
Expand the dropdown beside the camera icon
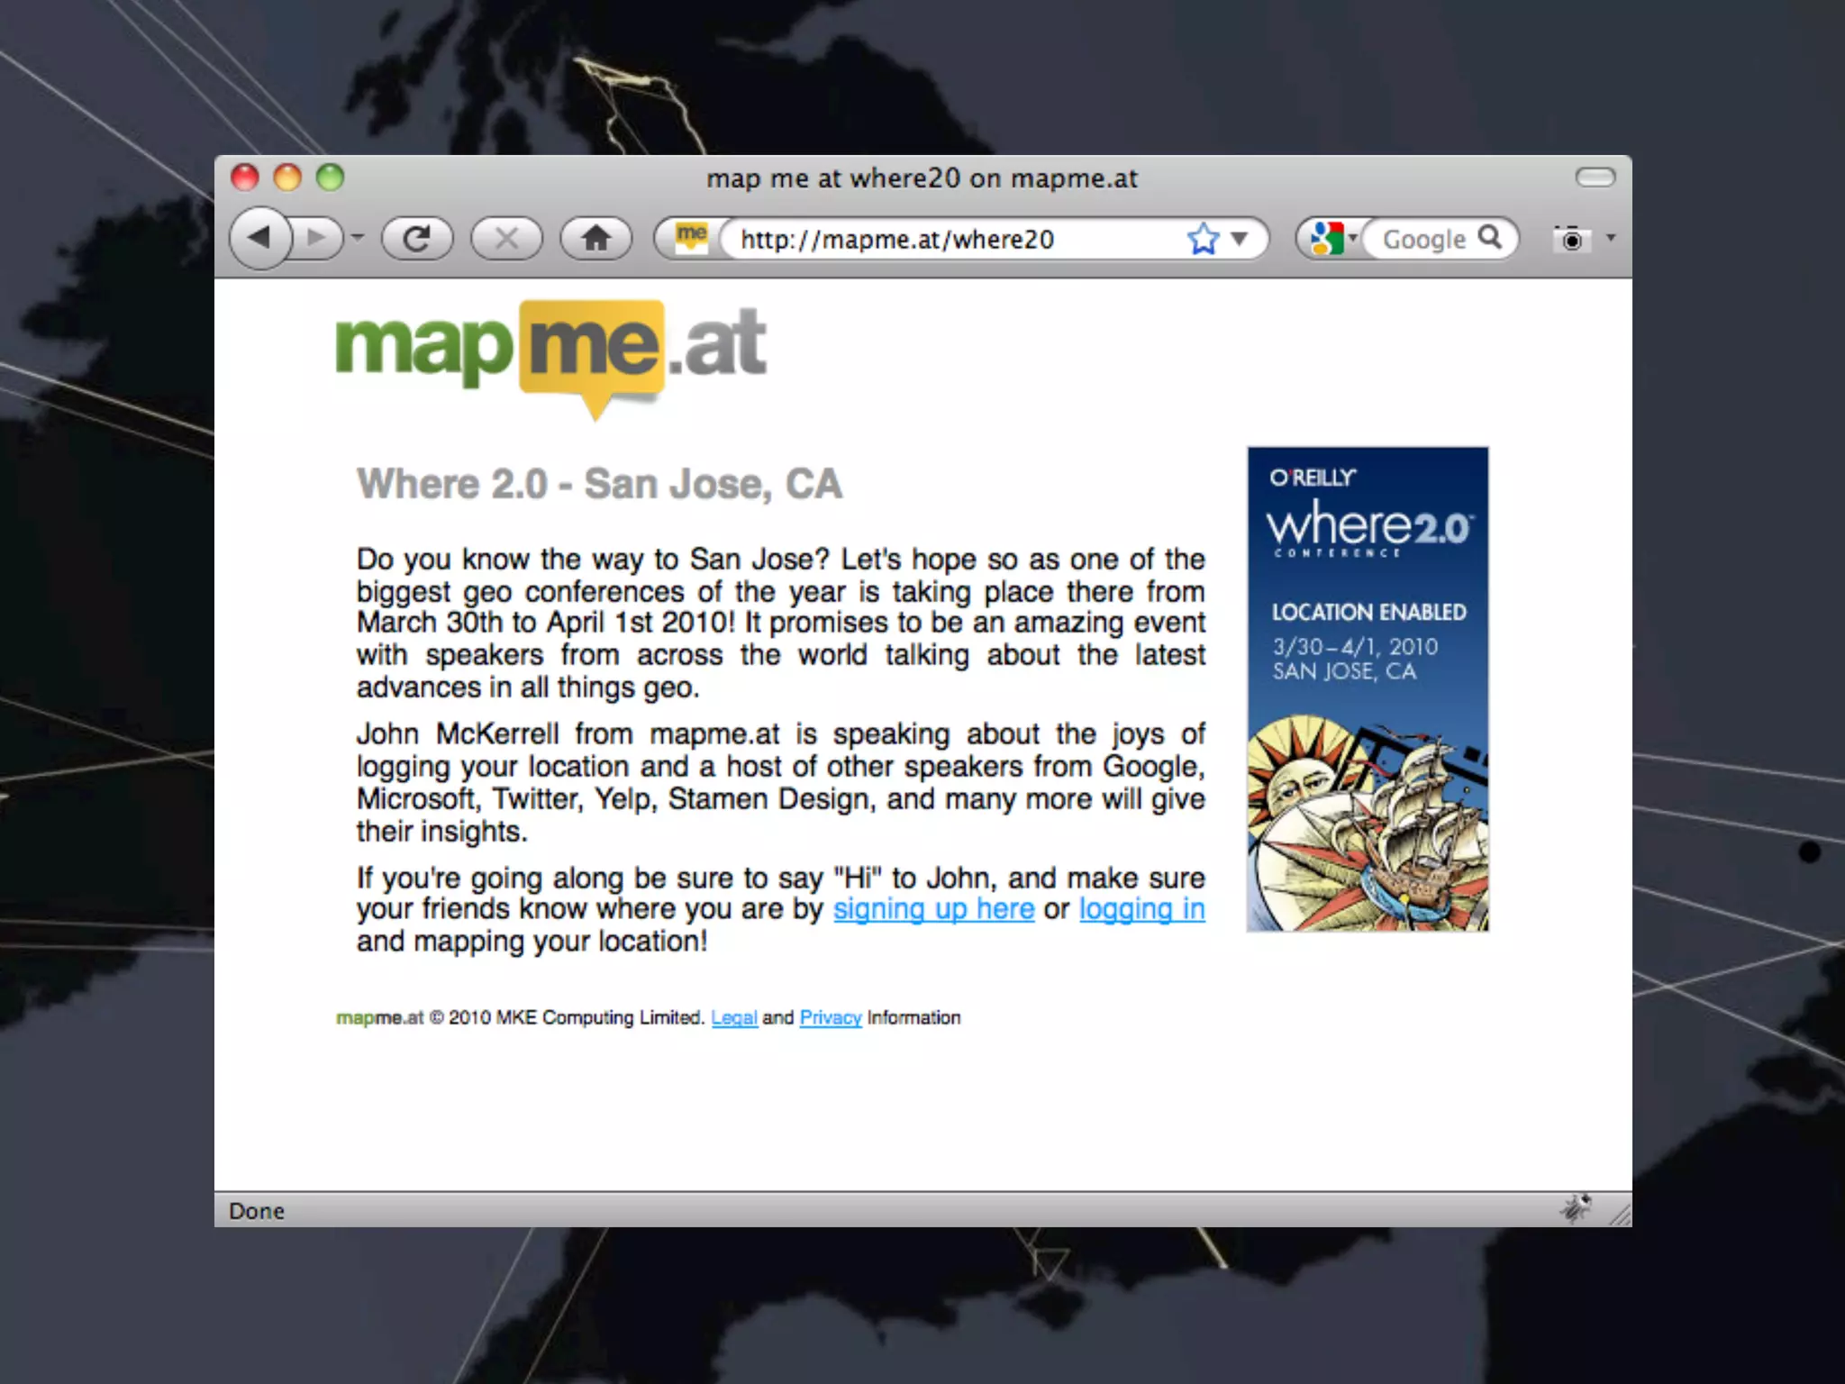click(x=1611, y=238)
